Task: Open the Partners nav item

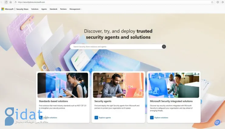Action: 63,9
